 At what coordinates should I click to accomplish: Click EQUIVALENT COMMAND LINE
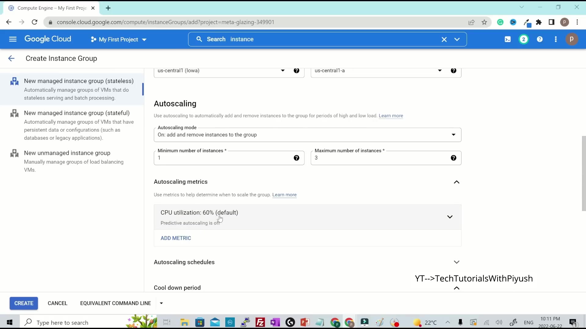pos(115,303)
